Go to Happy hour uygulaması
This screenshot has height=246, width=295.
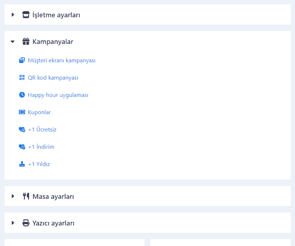pyautogui.click(x=58, y=95)
